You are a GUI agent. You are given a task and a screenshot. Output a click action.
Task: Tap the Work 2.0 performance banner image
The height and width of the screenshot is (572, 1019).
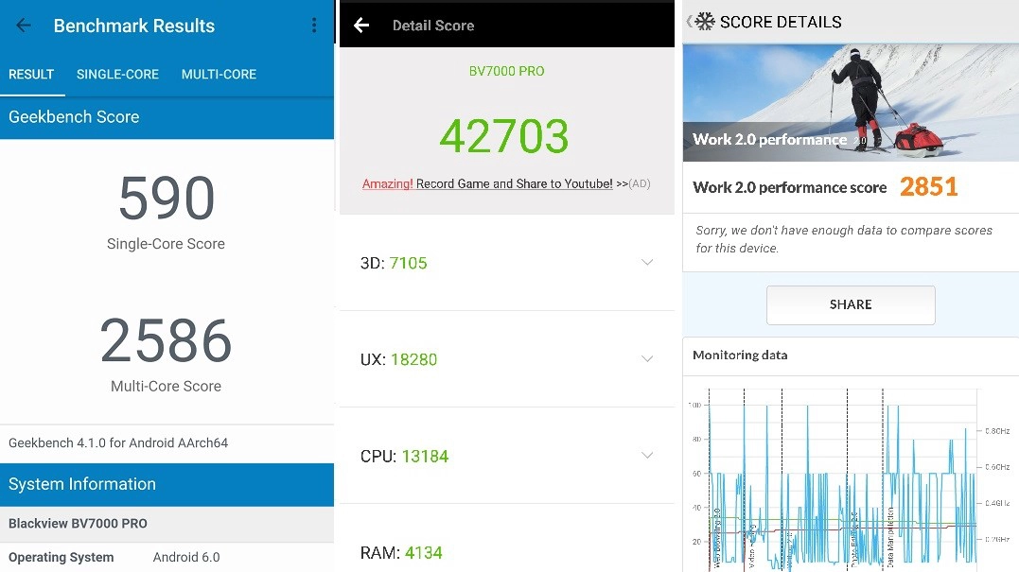point(851,103)
